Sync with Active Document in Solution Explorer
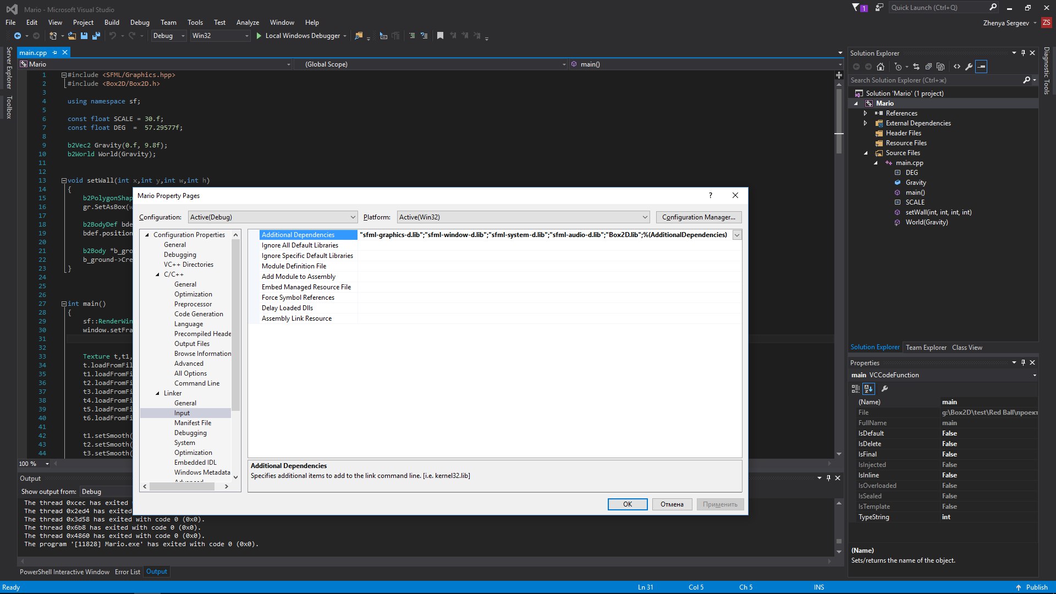 click(916, 67)
